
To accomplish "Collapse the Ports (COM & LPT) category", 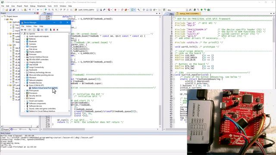I will coord(25,85).
